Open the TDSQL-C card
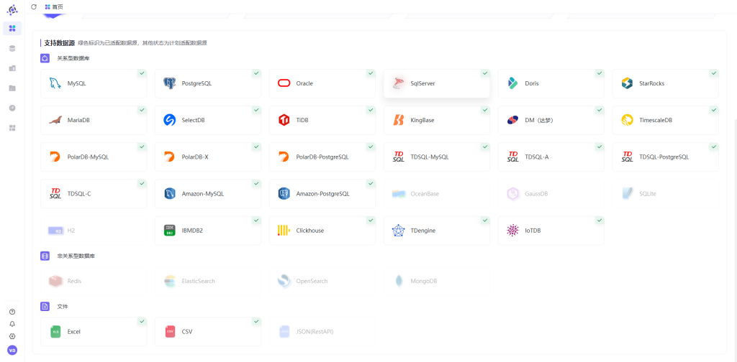737x362 pixels. (x=94, y=194)
